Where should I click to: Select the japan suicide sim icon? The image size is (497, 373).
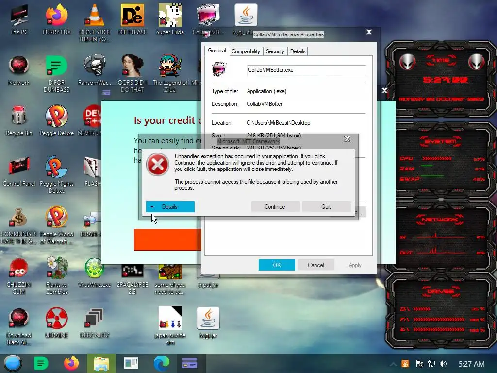pos(170,326)
